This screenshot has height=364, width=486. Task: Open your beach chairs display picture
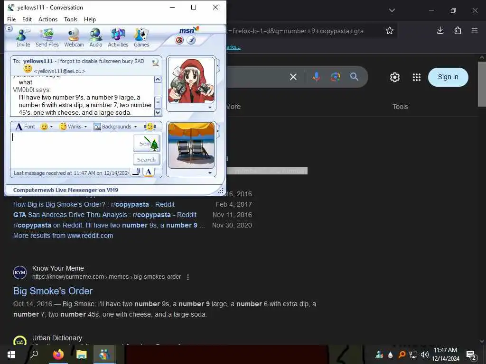tap(191, 146)
